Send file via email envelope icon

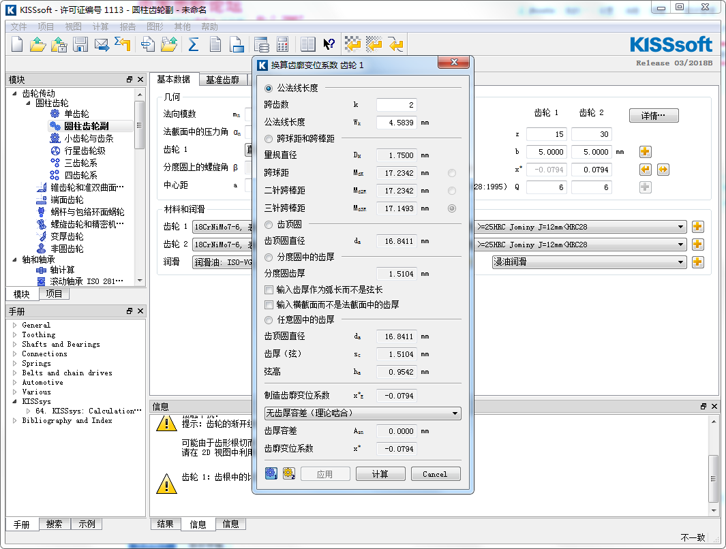coord(102,44)
